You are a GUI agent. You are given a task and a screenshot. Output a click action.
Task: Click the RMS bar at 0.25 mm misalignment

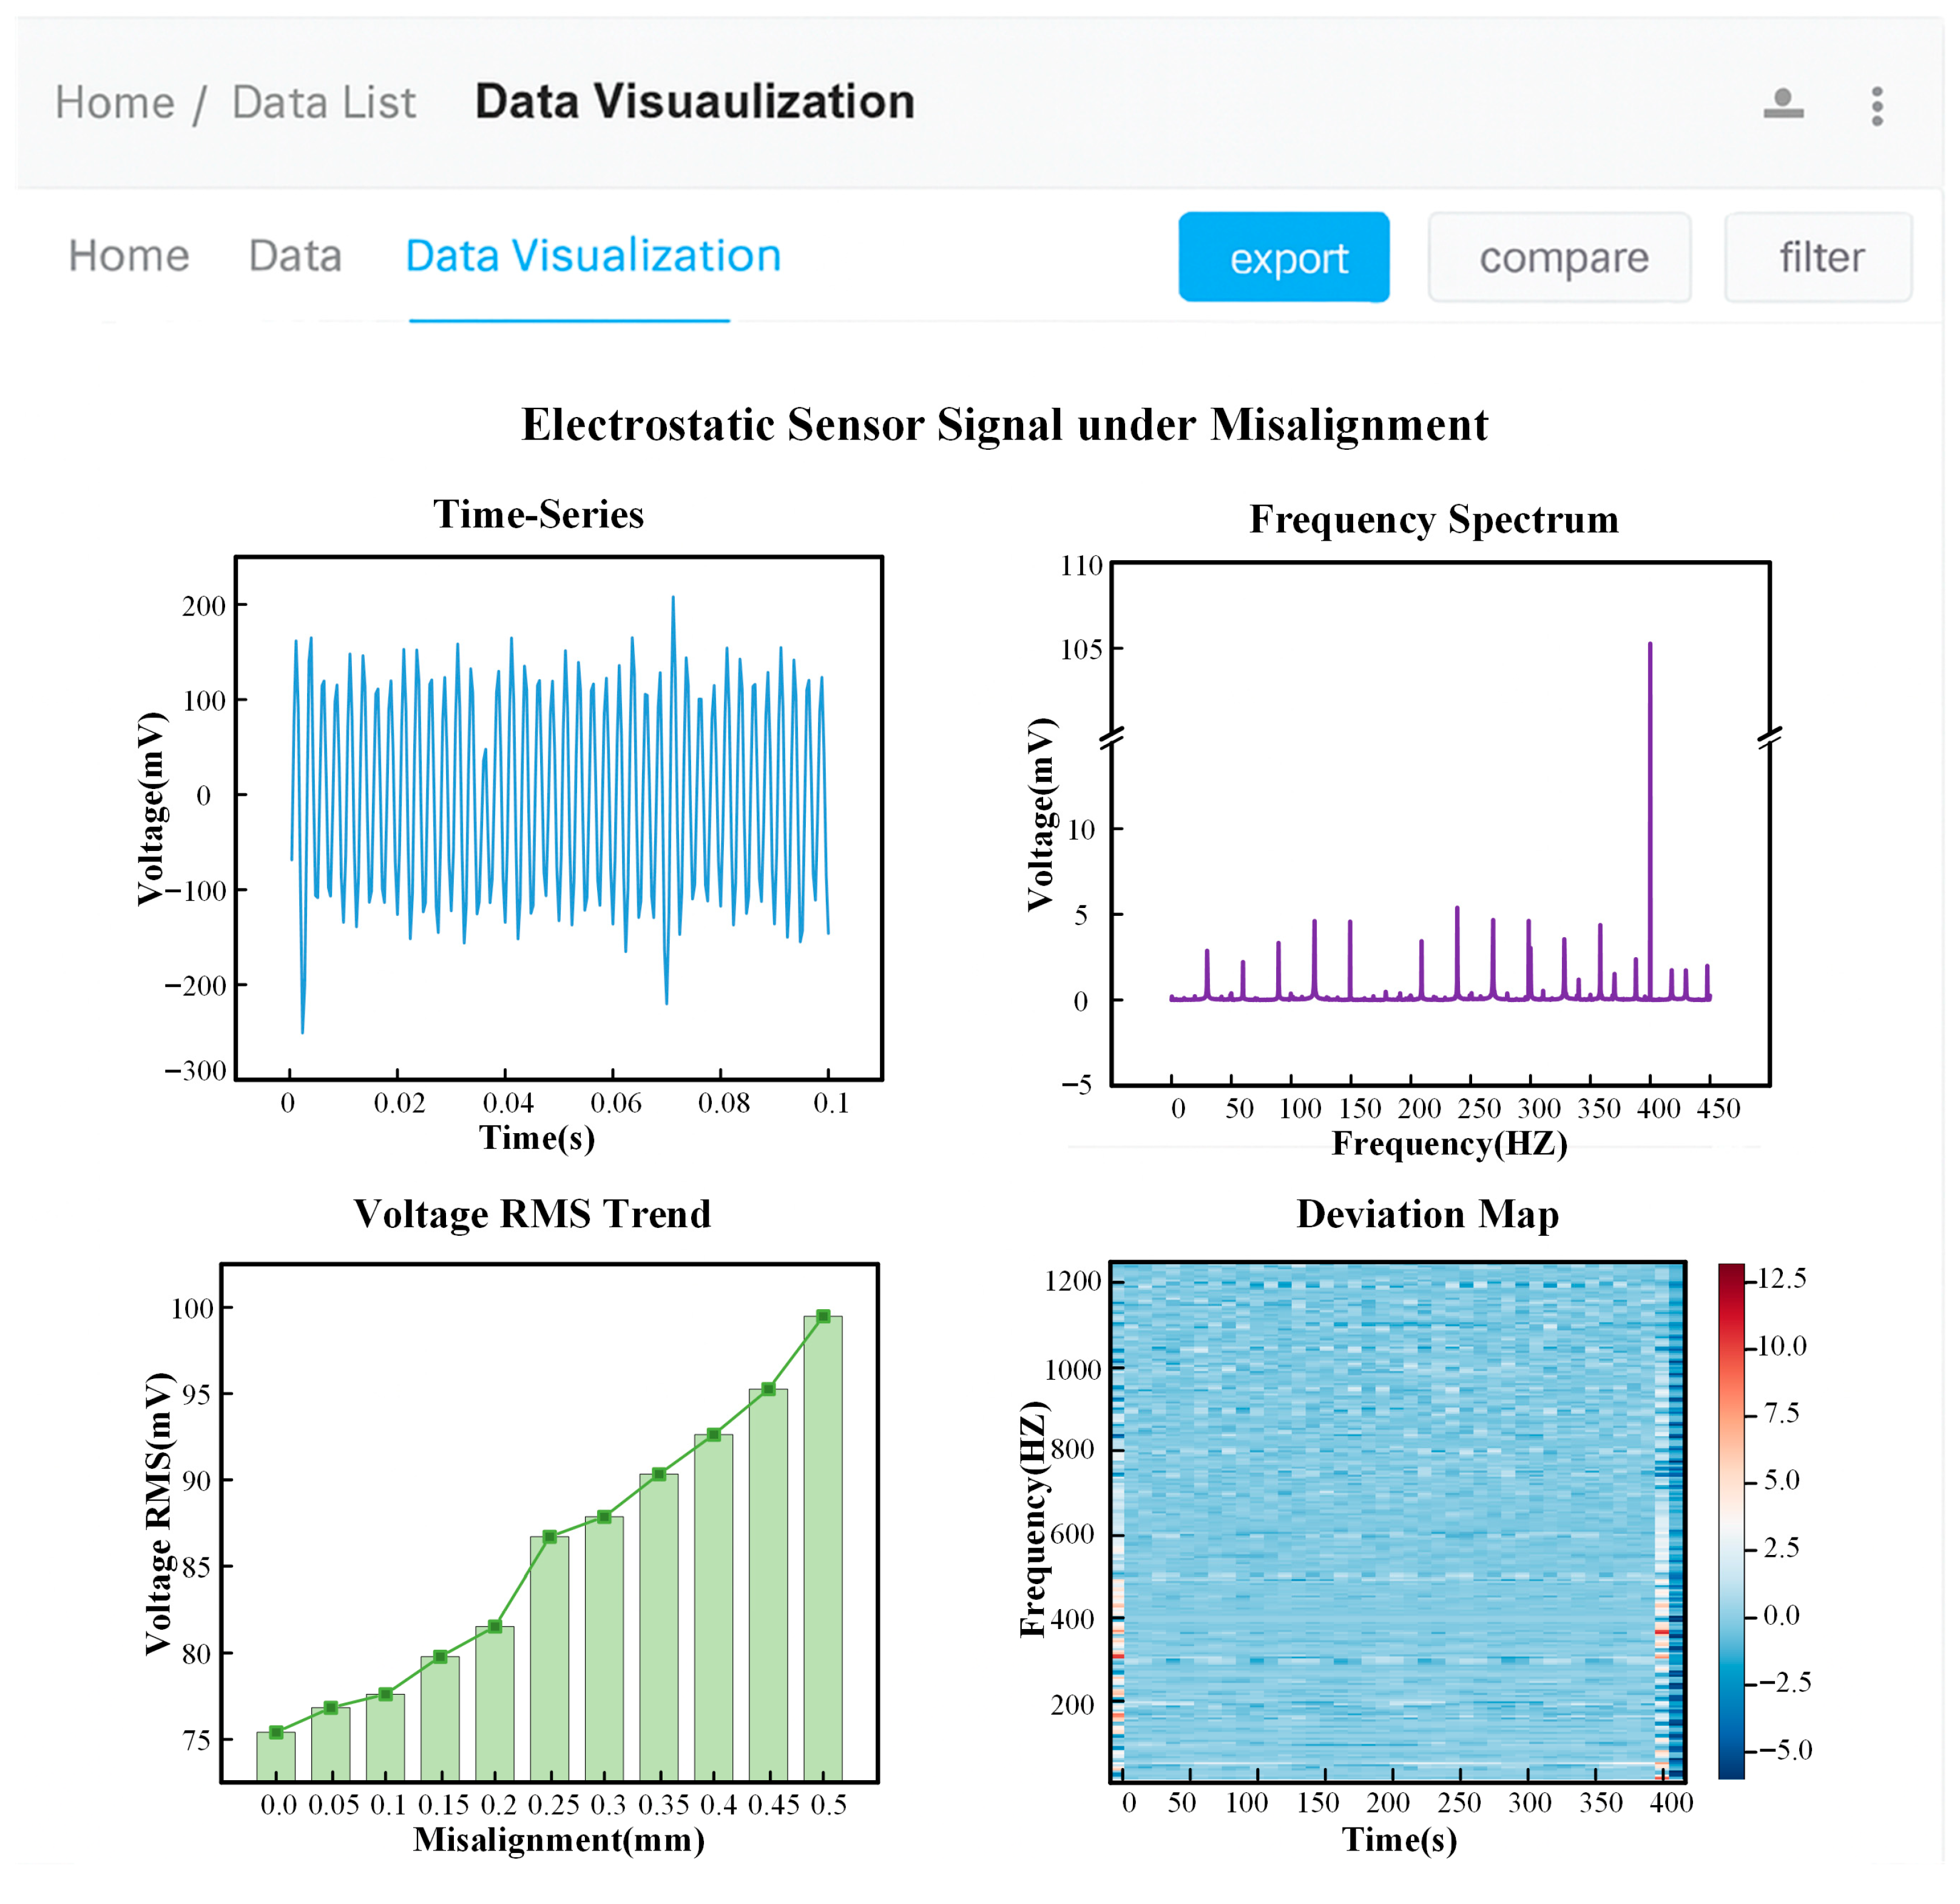point(549,1658)
